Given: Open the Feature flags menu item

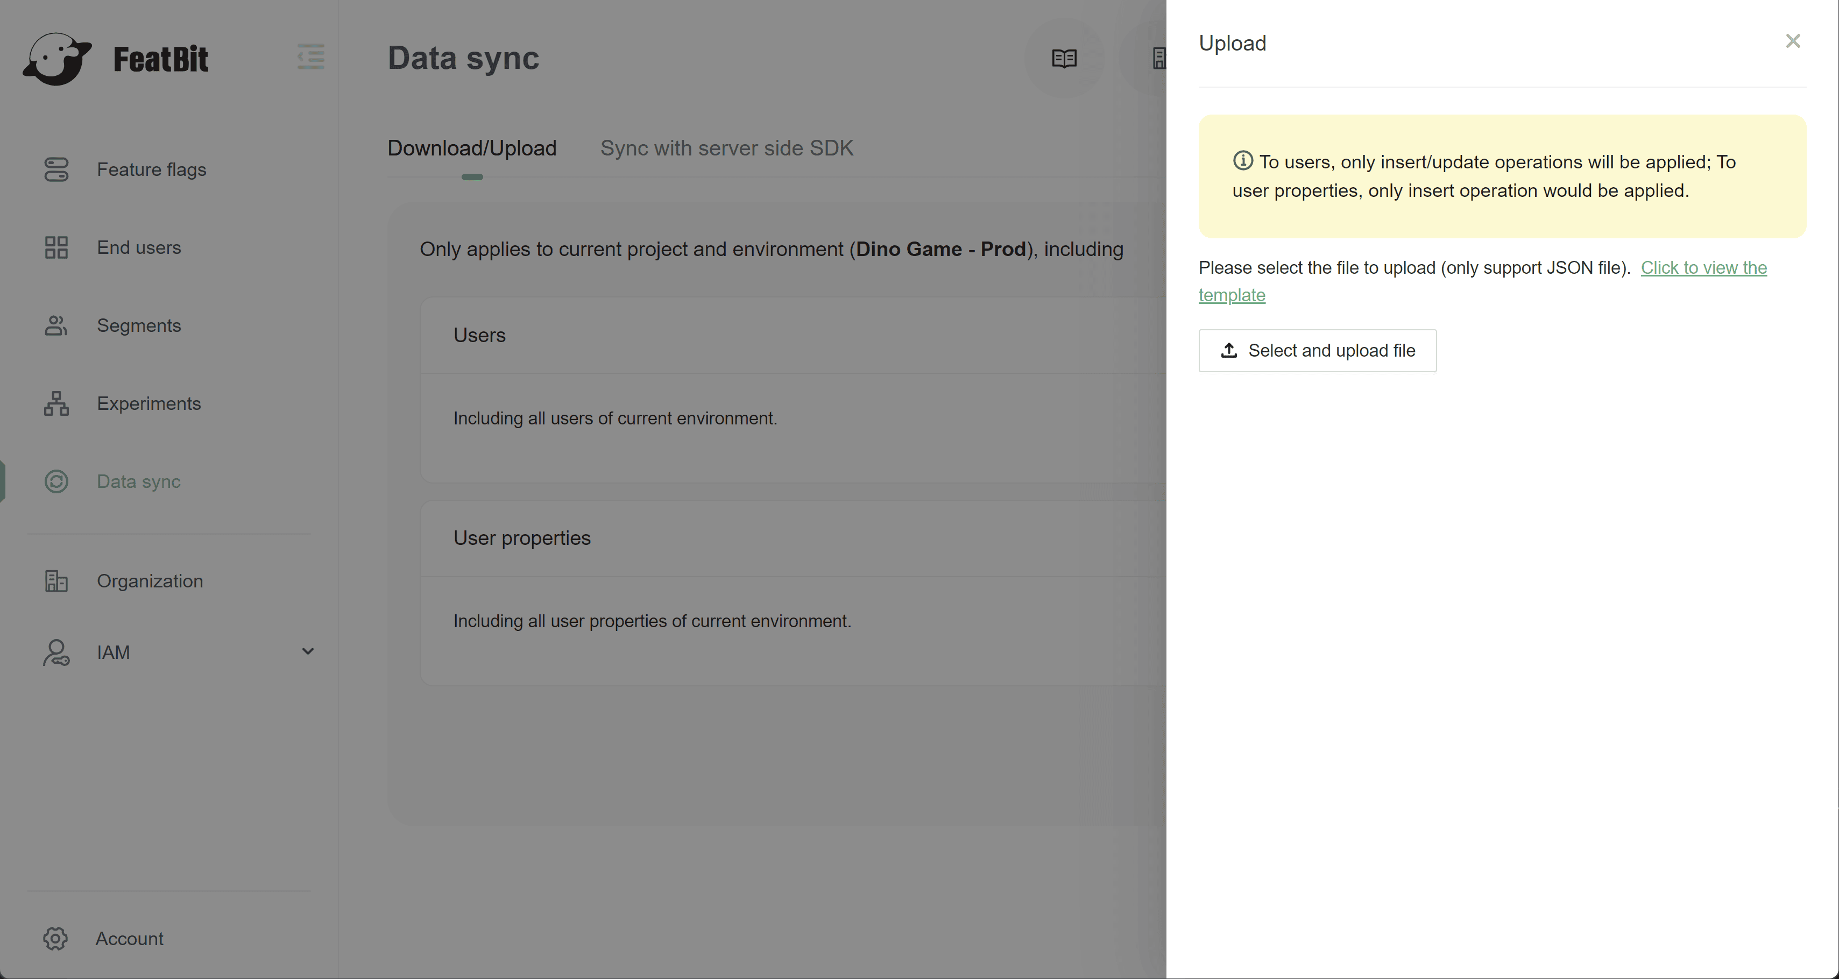Looking at the screenshot, I should pyautogui.click(x=151, y=170).
